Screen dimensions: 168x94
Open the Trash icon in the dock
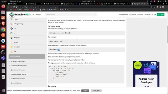coord(3,77)
